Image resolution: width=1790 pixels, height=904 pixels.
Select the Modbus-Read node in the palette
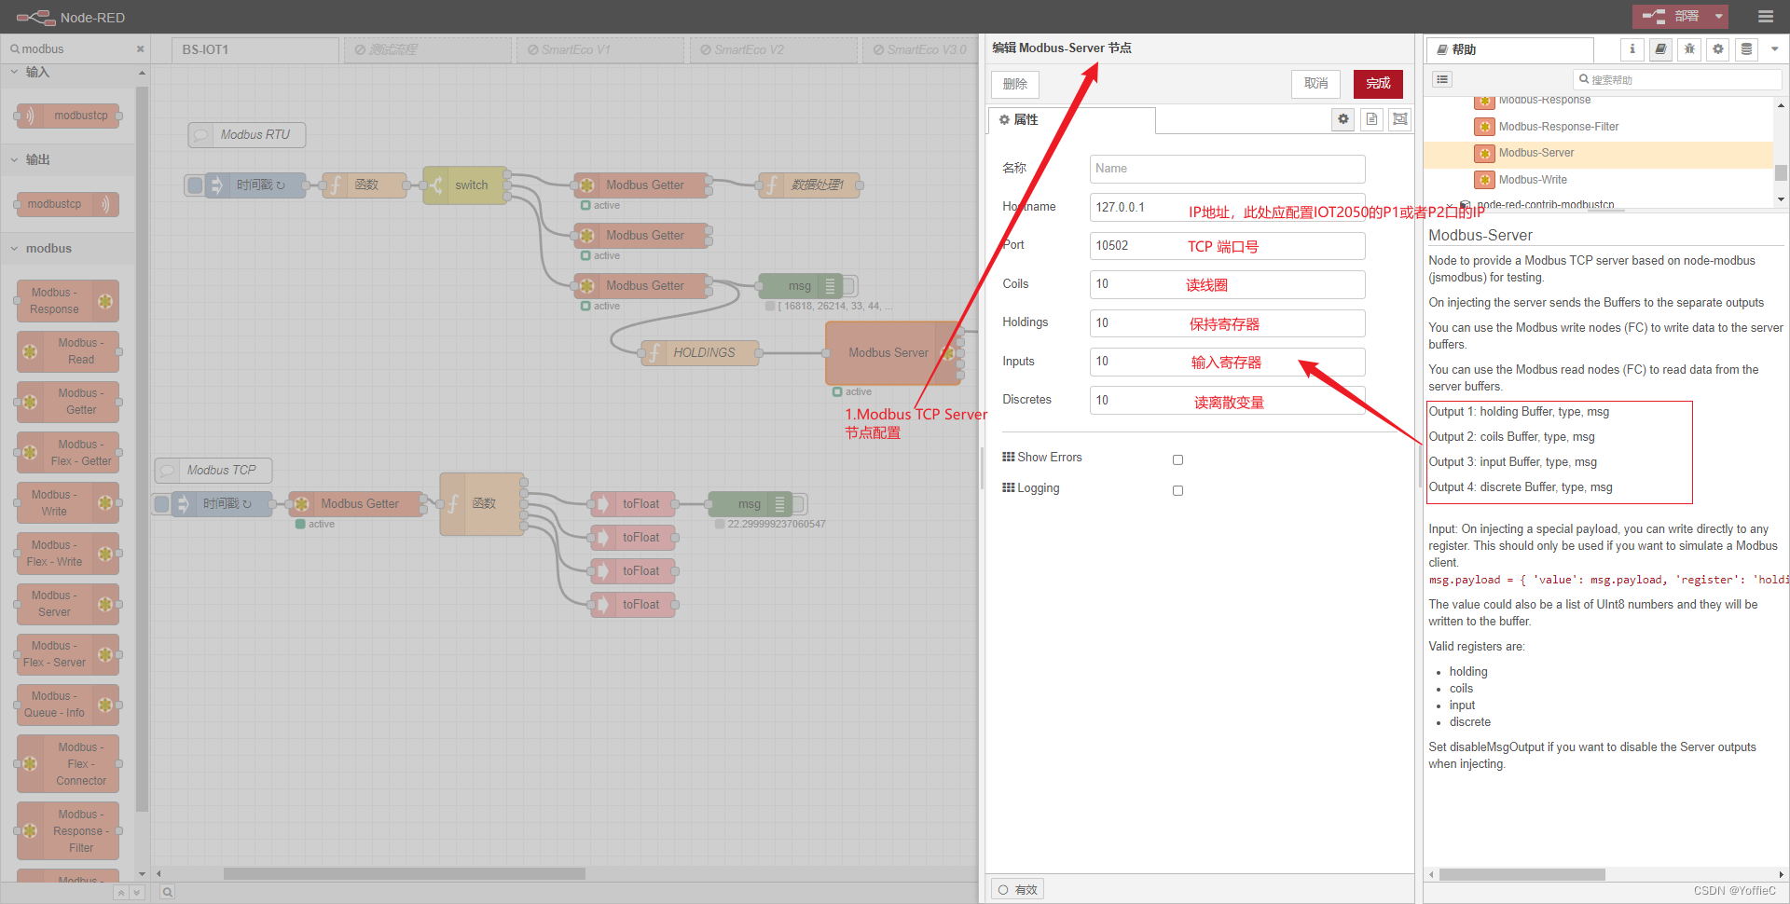[x=69, y=351]
